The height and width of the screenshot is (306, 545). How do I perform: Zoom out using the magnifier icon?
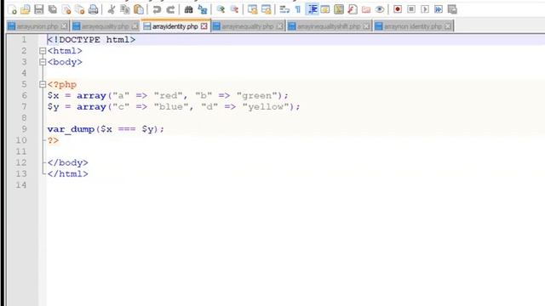point(234,9)
